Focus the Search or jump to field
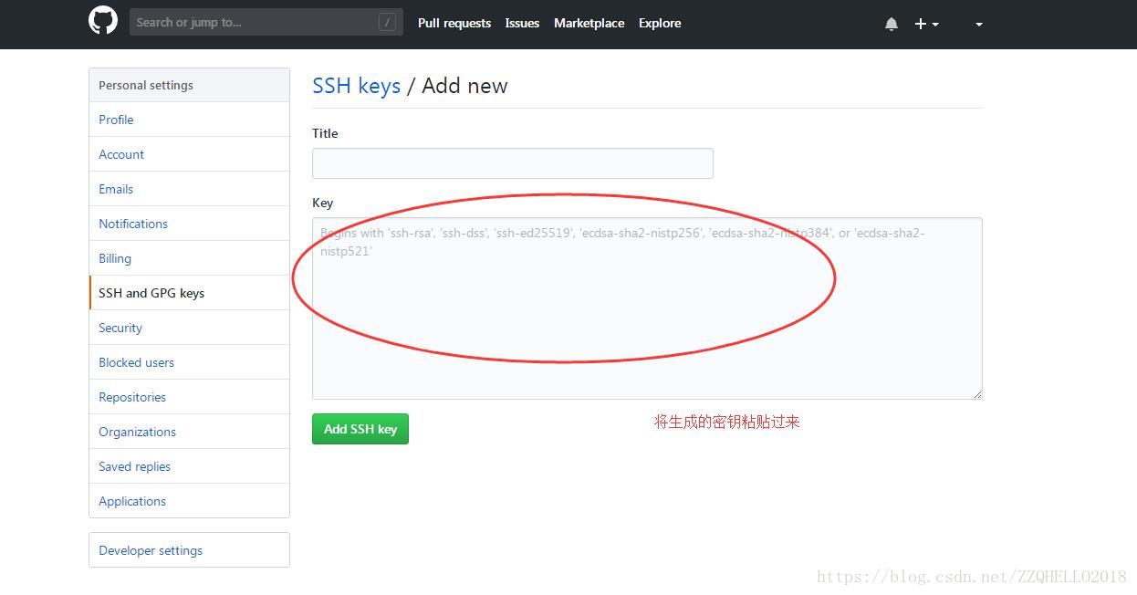This screenshot has height=595, width=1137. [266, 22]
